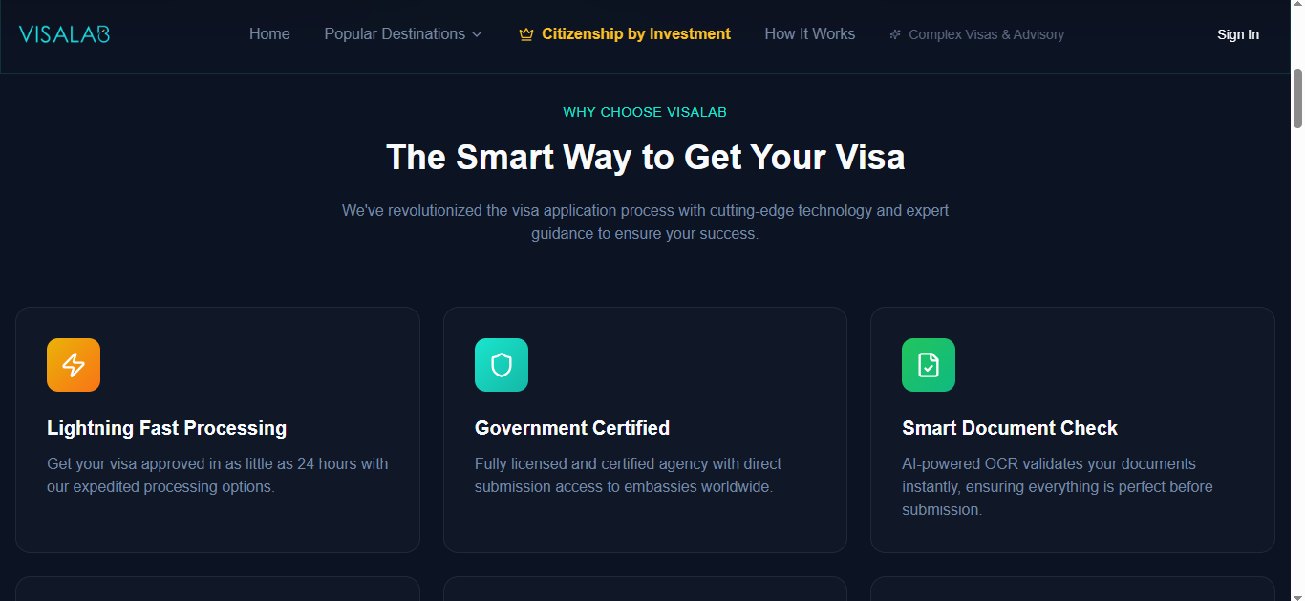Select the Government Certified card heading
1305x601 pixels.
pos(572,428)
